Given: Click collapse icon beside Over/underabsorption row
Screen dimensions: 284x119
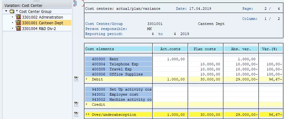Looking at the screenshot, I should (76, 114).
